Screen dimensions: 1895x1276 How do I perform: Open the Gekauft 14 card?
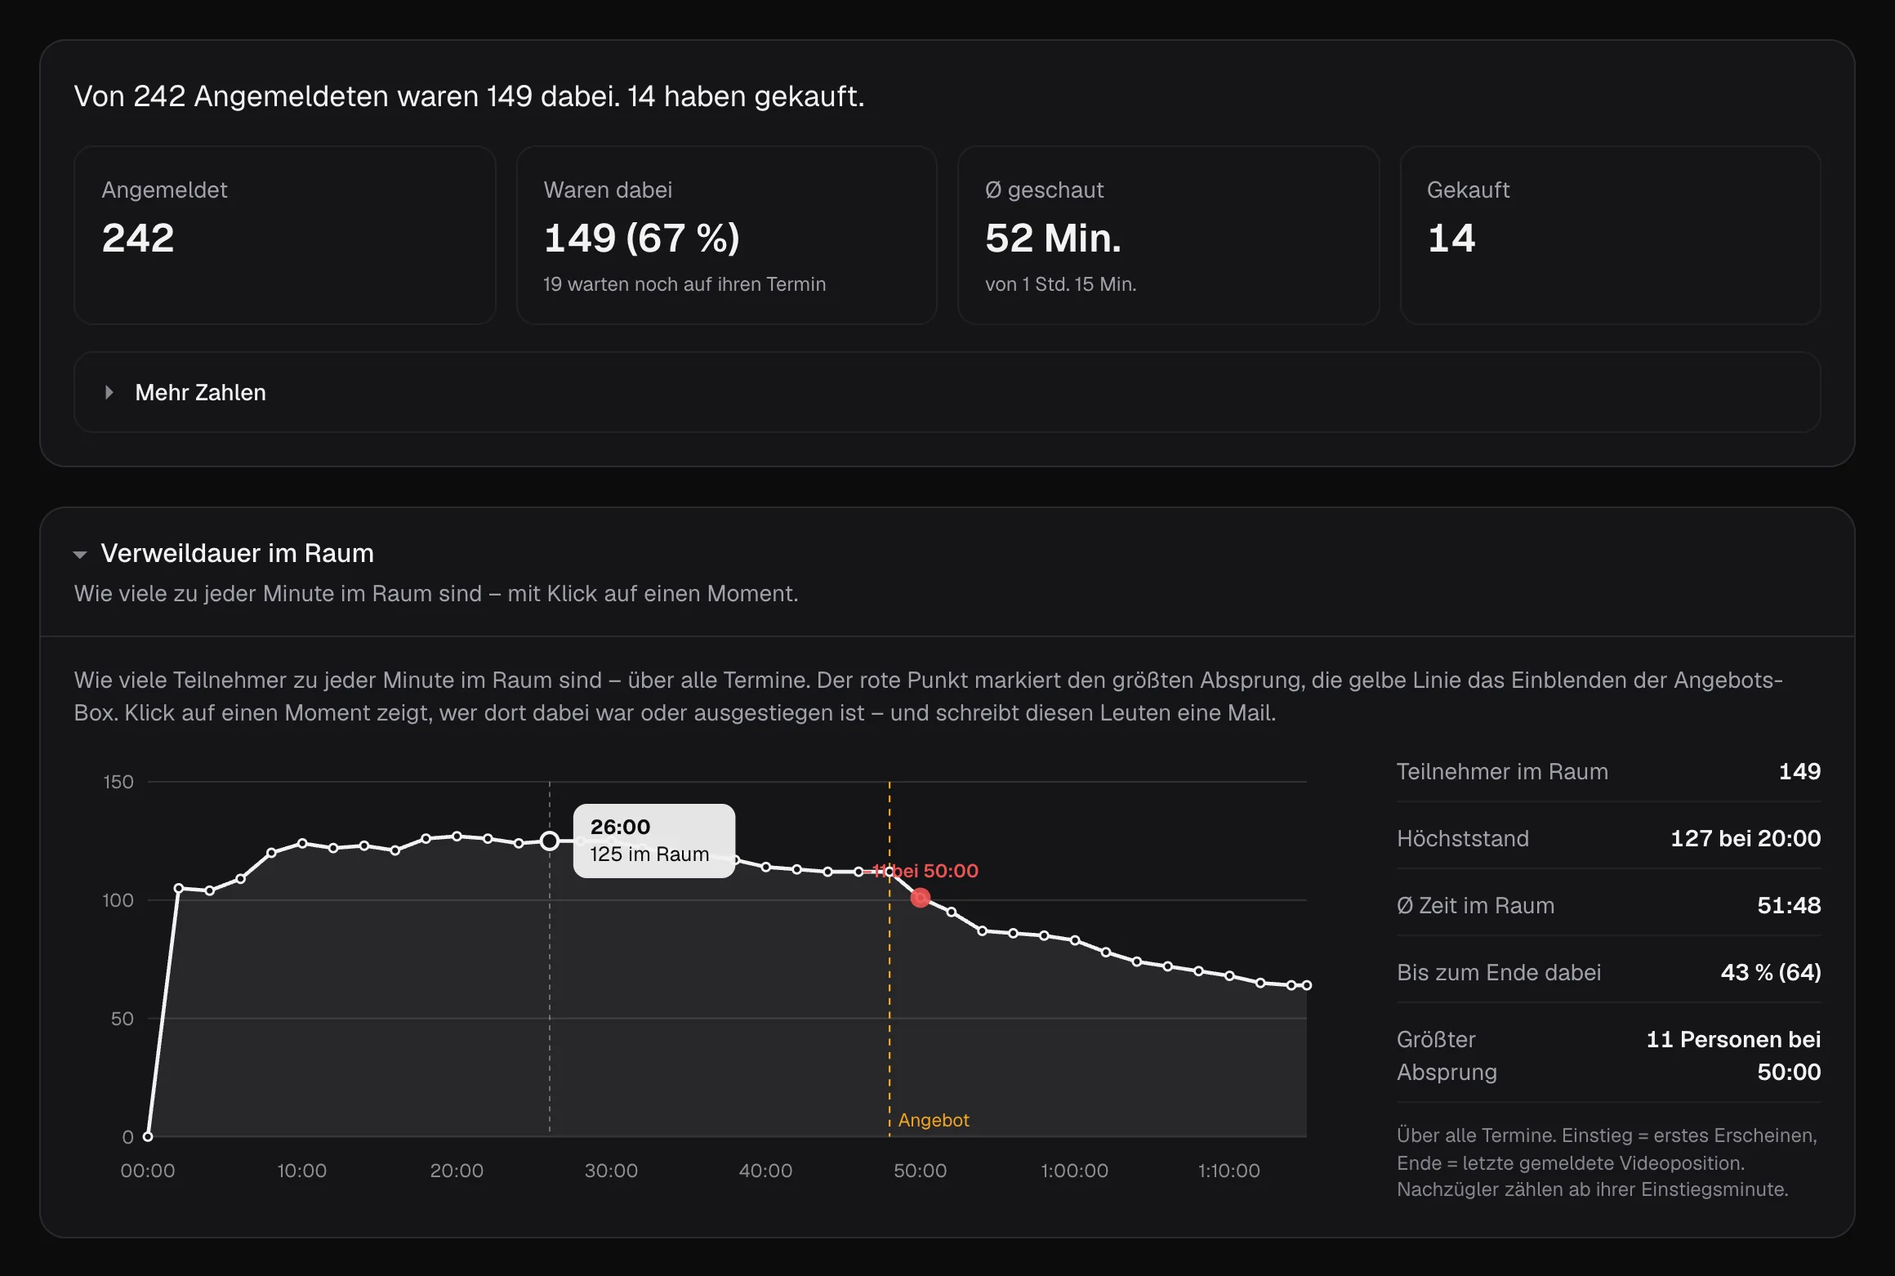[1610, 235]
